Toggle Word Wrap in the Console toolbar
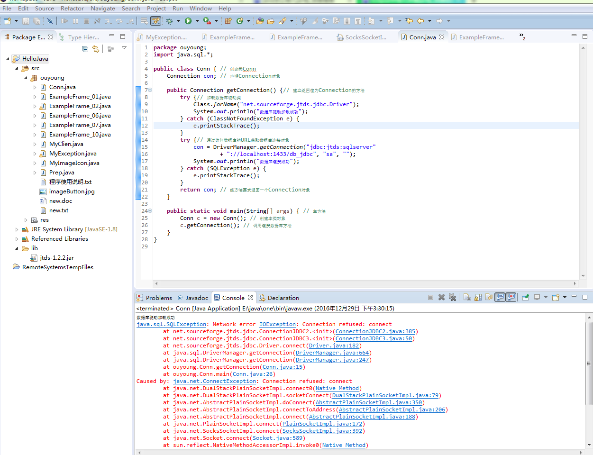 (x=489, y=297)
